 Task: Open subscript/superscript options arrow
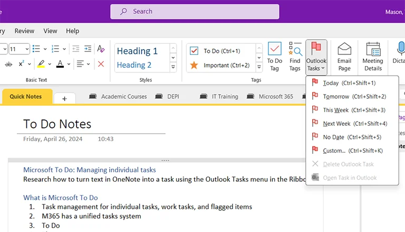(30, 64)
